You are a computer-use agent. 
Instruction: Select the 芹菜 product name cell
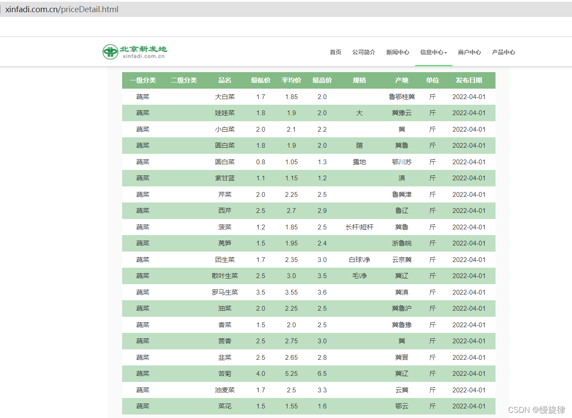point(225,195)
